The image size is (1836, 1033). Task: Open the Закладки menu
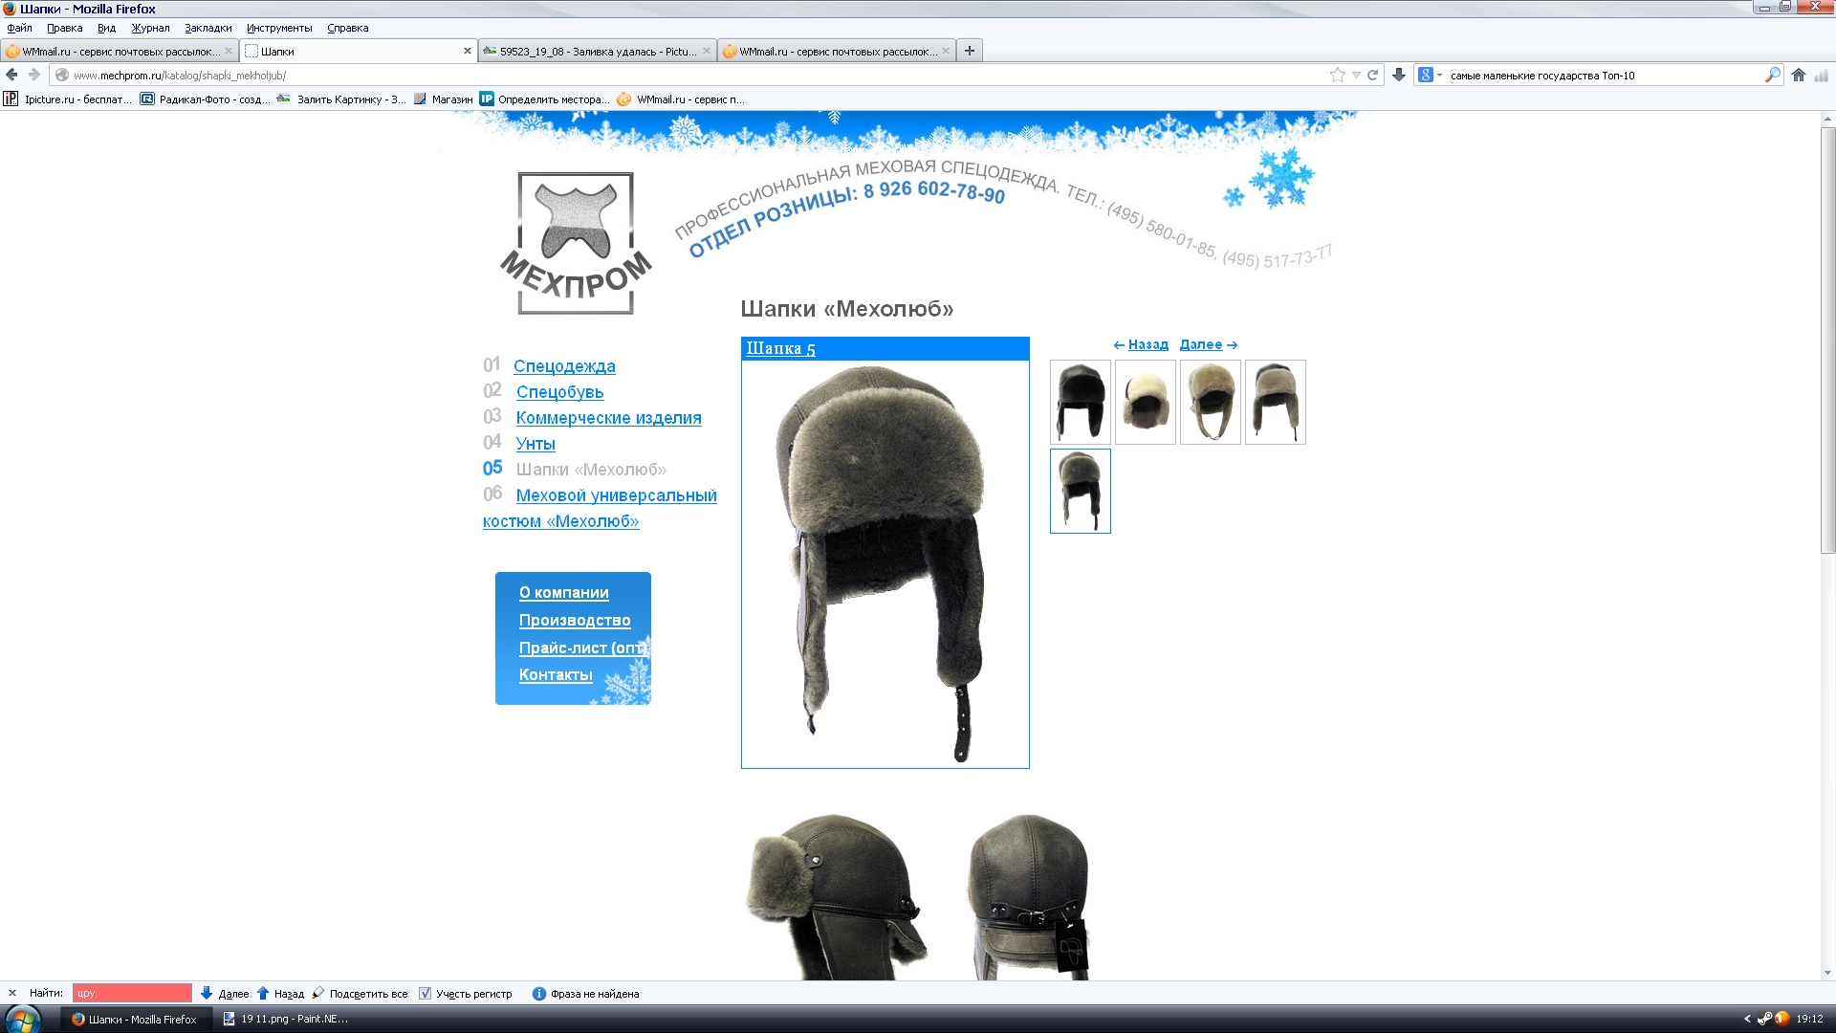click(x=208, y=28)
